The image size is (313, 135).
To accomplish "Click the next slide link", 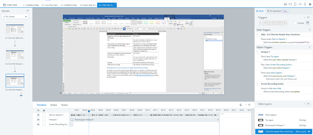I will [x=277, y=89].
